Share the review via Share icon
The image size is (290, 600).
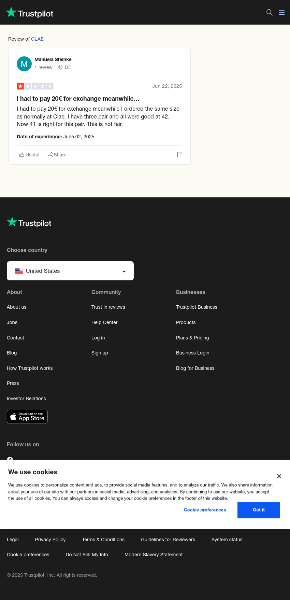(57, 155)
